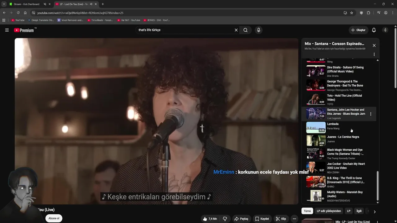Open bookmarks apps grid icon
The height and width of the screenshot is (223, 397).
pyautogui.click(x=4, y=20)
